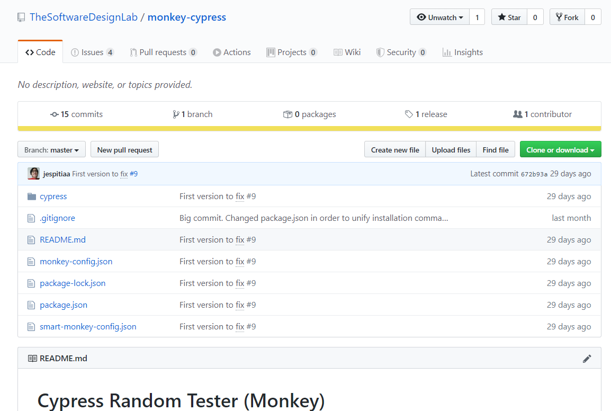Open the Branch: master dropdown
The width and height of the screenshot is (611, 411).
[x=51, y=150]
